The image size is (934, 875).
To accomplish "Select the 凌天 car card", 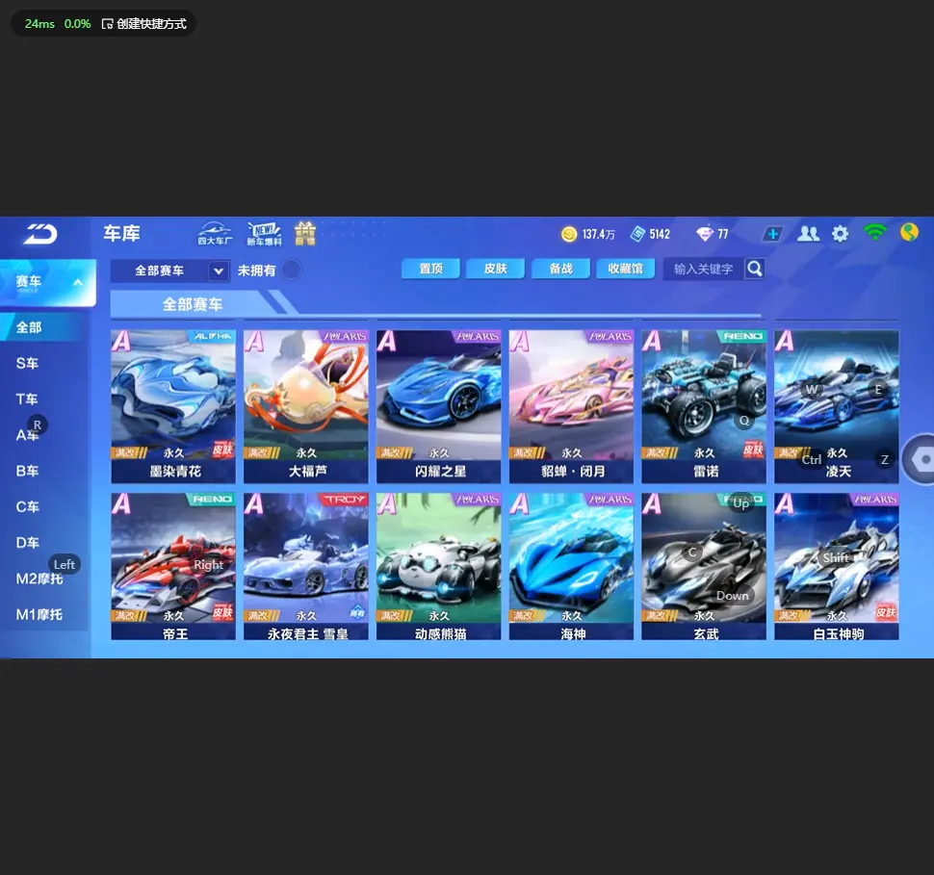I will 837,406.
